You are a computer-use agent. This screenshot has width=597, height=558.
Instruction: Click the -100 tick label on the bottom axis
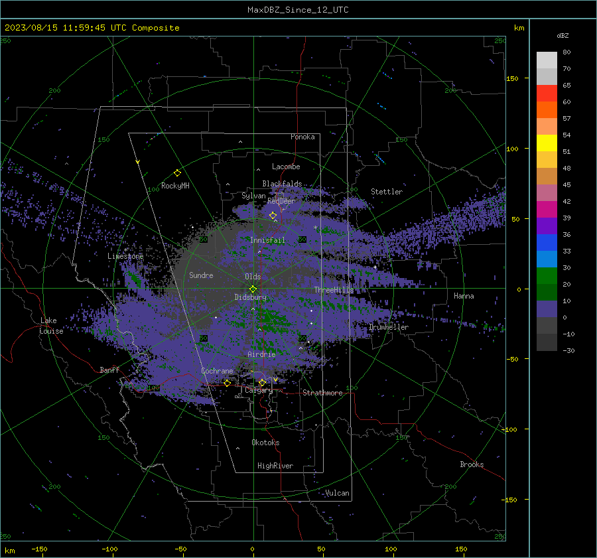coord(109,549)
